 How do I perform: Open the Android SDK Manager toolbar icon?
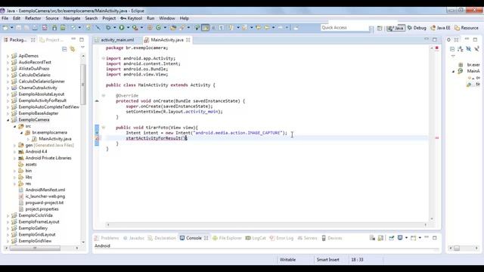[54, 28]
